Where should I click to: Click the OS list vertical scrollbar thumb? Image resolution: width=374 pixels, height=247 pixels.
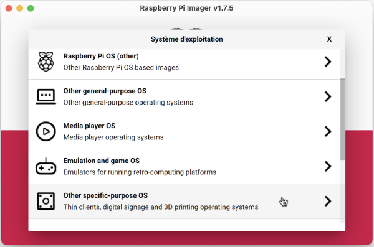click(x=342, y=119)
